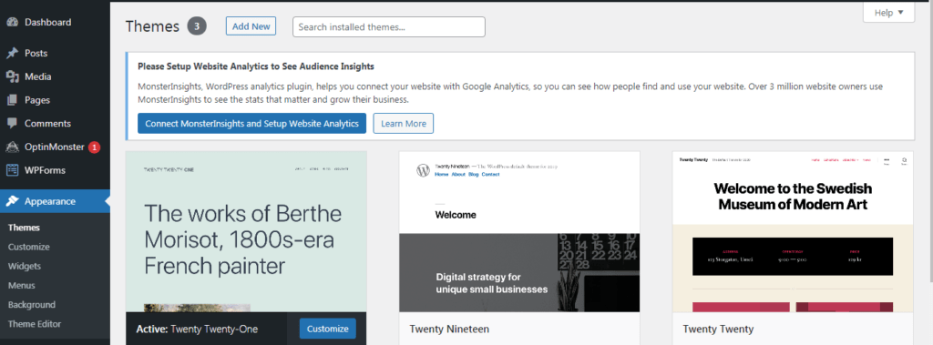Click the Learn More button

(404, 124)
